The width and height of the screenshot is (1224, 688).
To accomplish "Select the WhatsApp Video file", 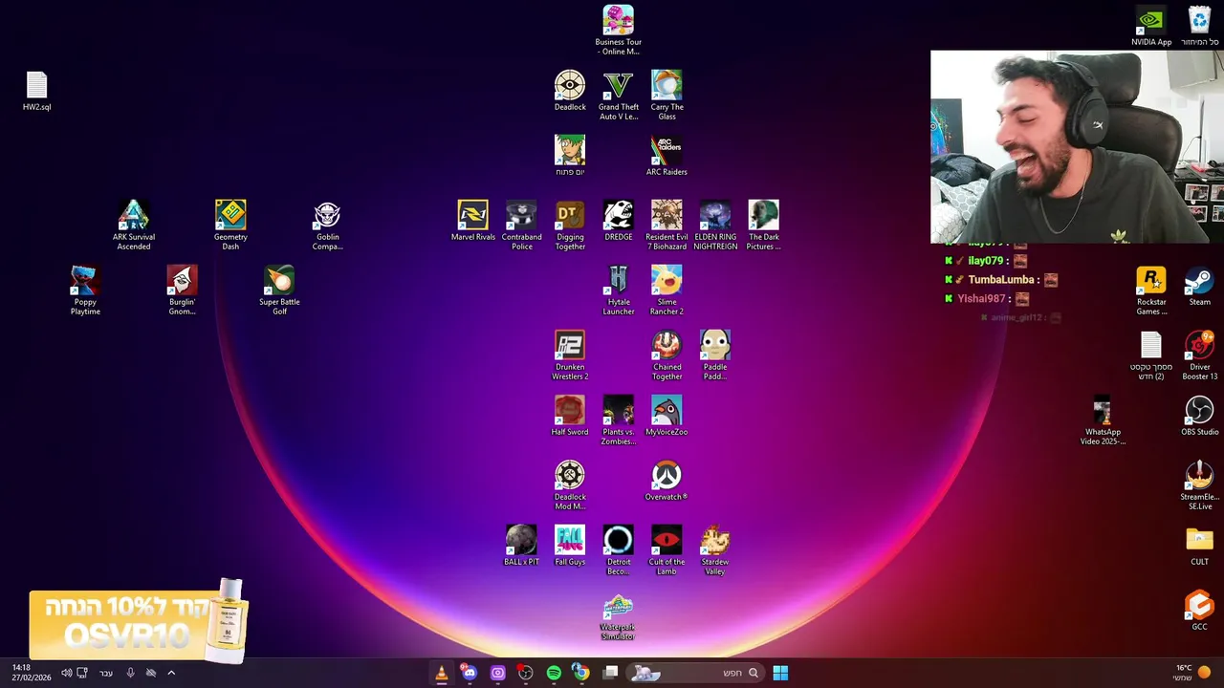I will [1103, 419].
